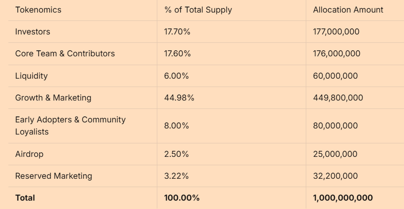Screen dimensions: 404x209
Task: Click the 2.50% Airdrop percentage
Action: click(176, 154)
